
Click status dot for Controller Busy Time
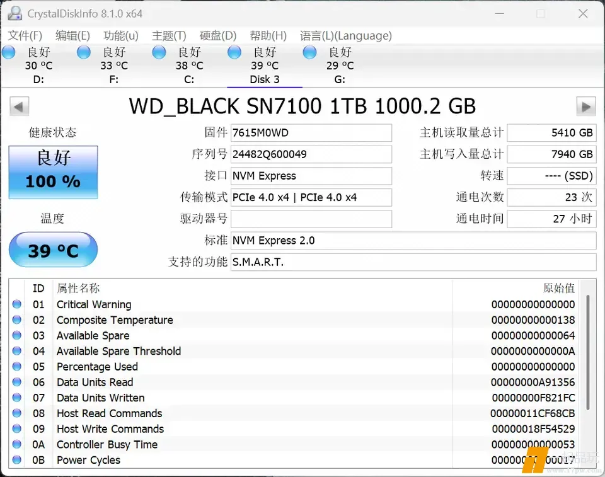(x=16, y=444)
